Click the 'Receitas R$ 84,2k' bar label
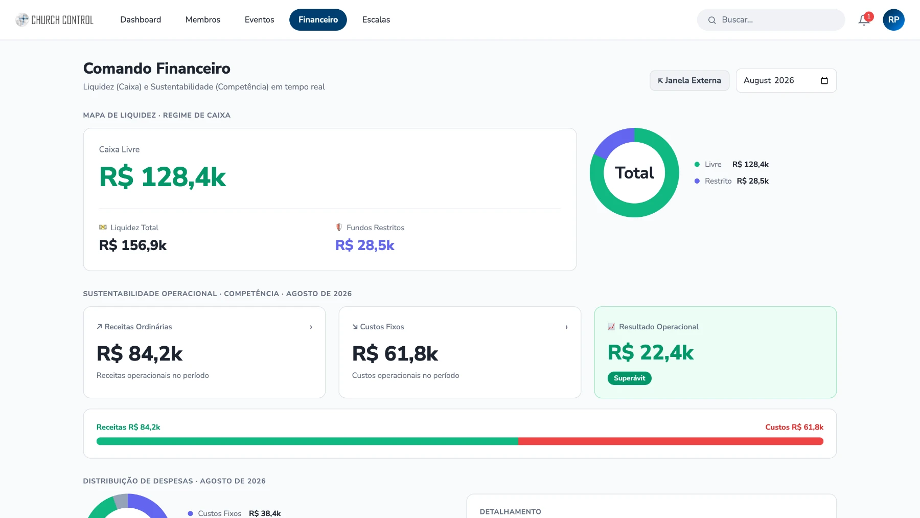 pos(128,427)
